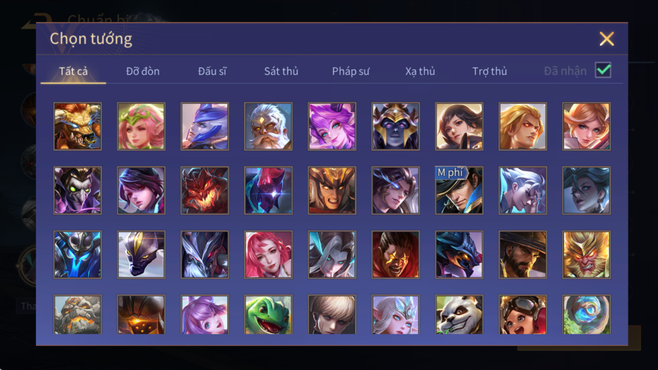The image size is (658, 370).
Task: Select the green frog hero portrait
Action: (x=268, y=315)
